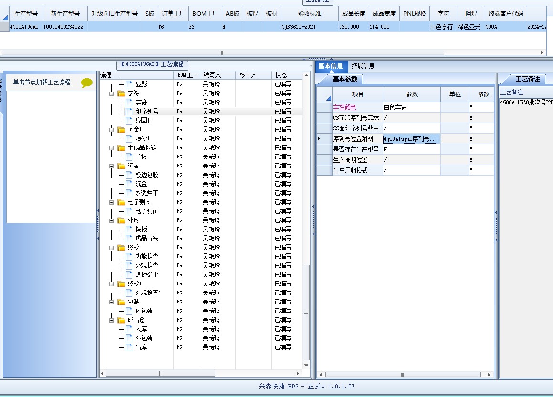Collapse the 电子测试 folder node
The height and width of the screenshot is (397, 553).
112,202
